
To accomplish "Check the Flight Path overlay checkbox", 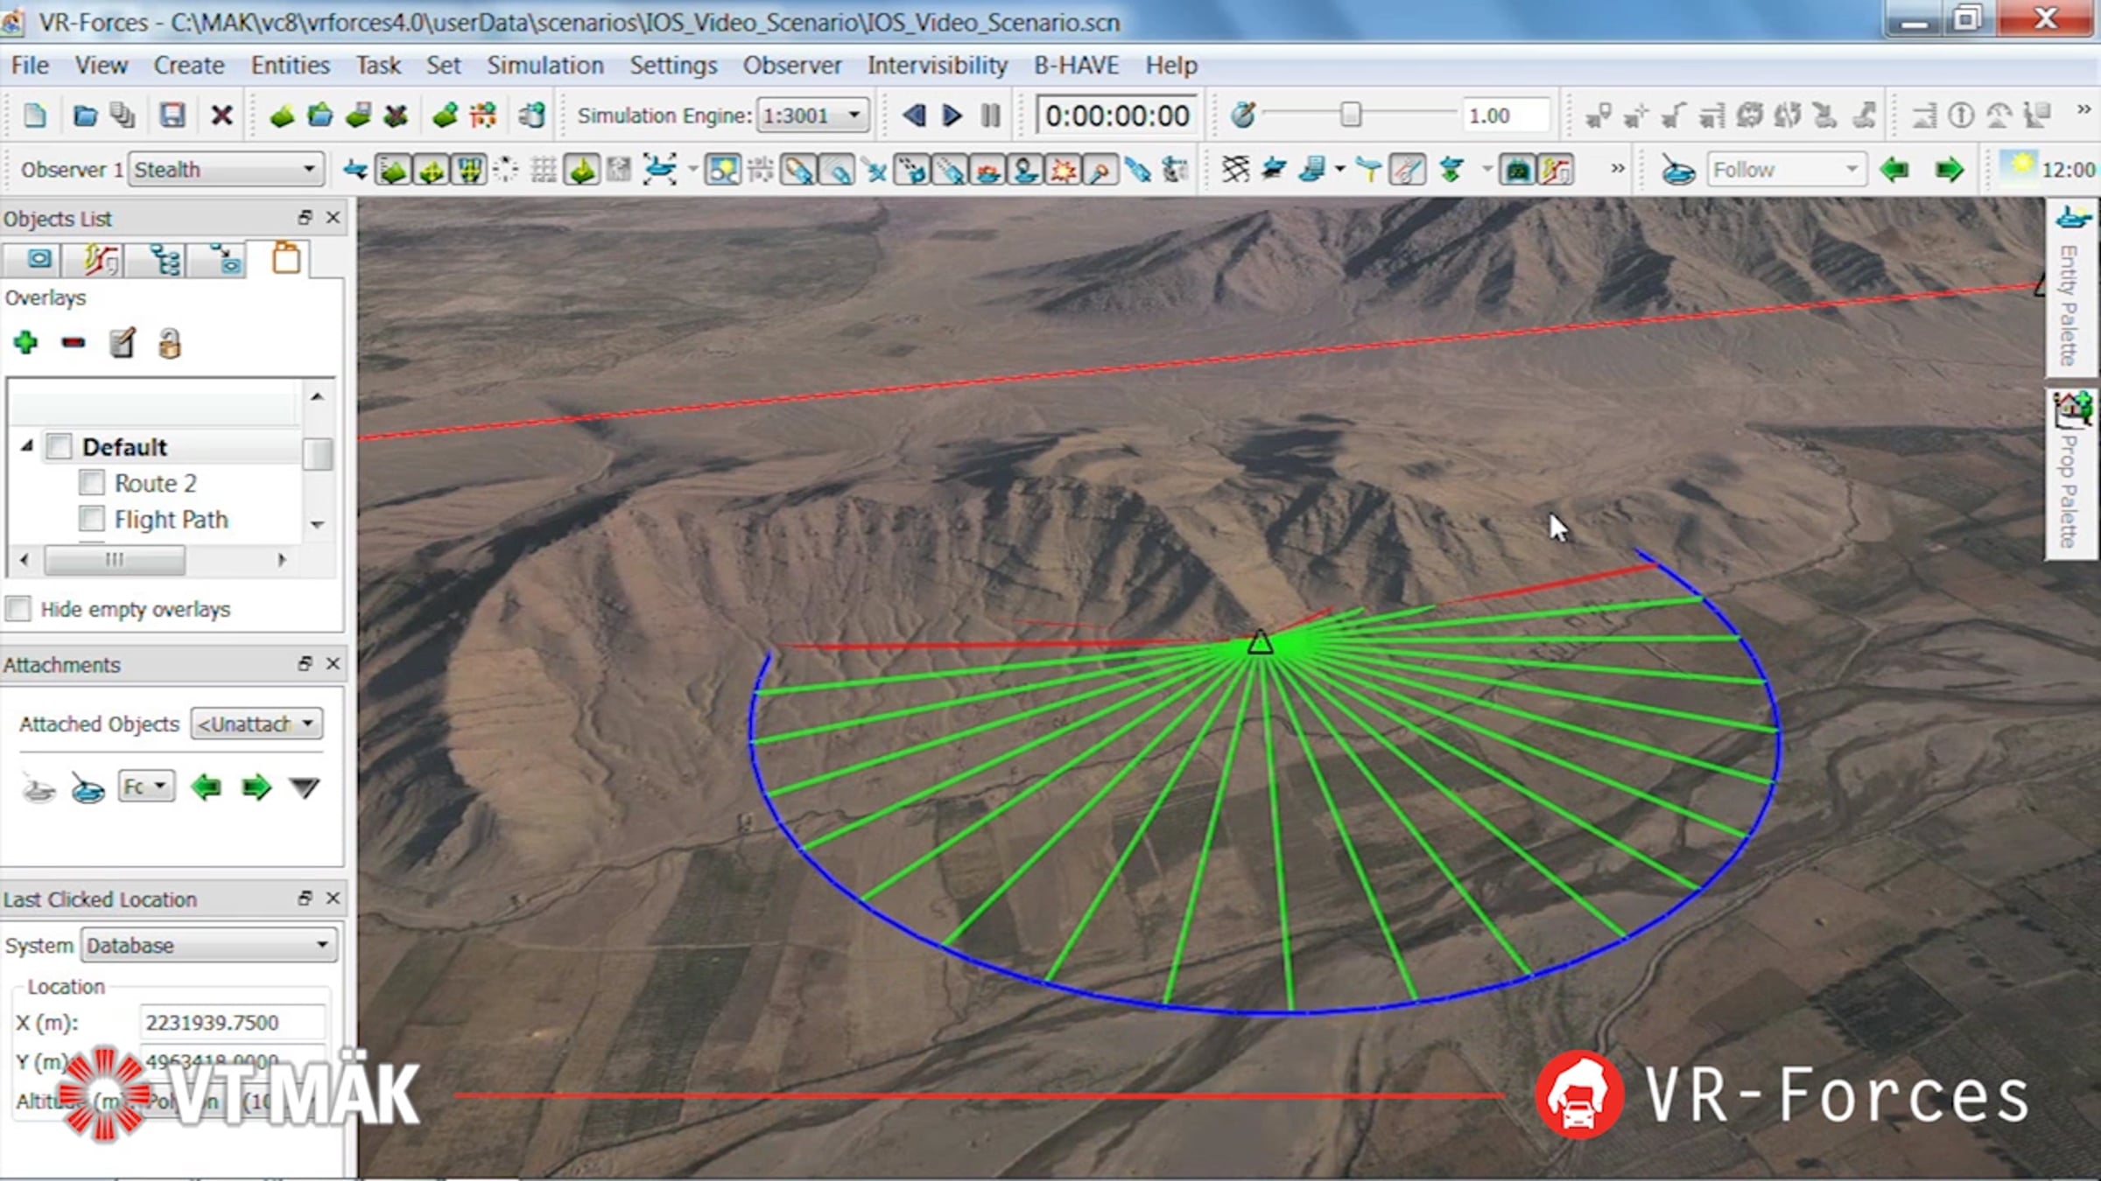I will point(92,519).
